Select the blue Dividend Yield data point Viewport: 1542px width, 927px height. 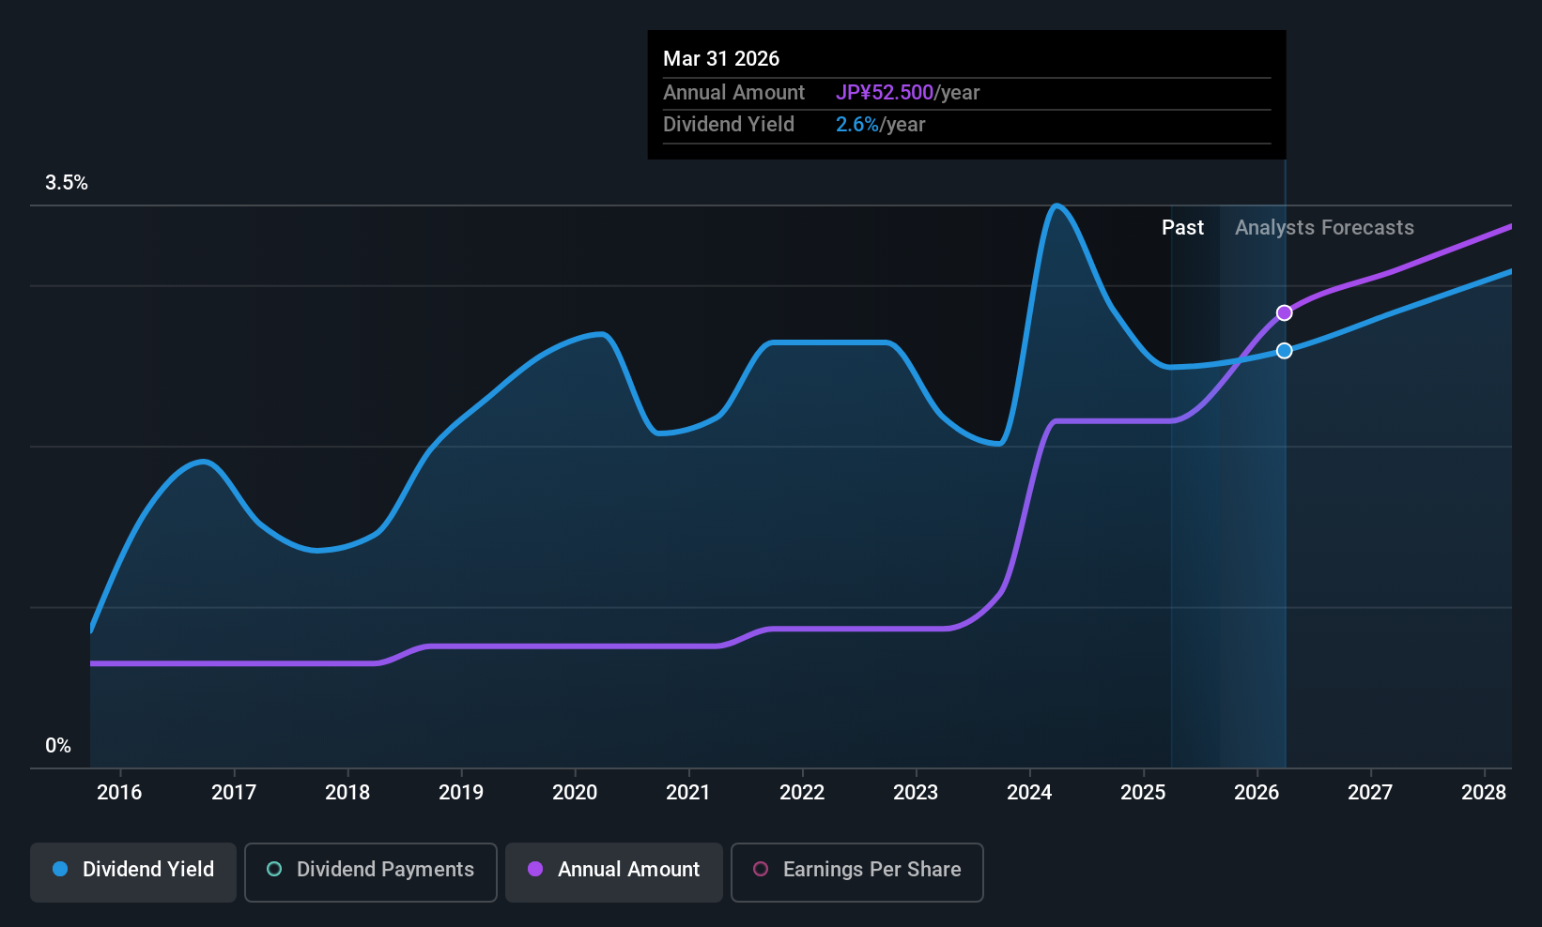1284,351
